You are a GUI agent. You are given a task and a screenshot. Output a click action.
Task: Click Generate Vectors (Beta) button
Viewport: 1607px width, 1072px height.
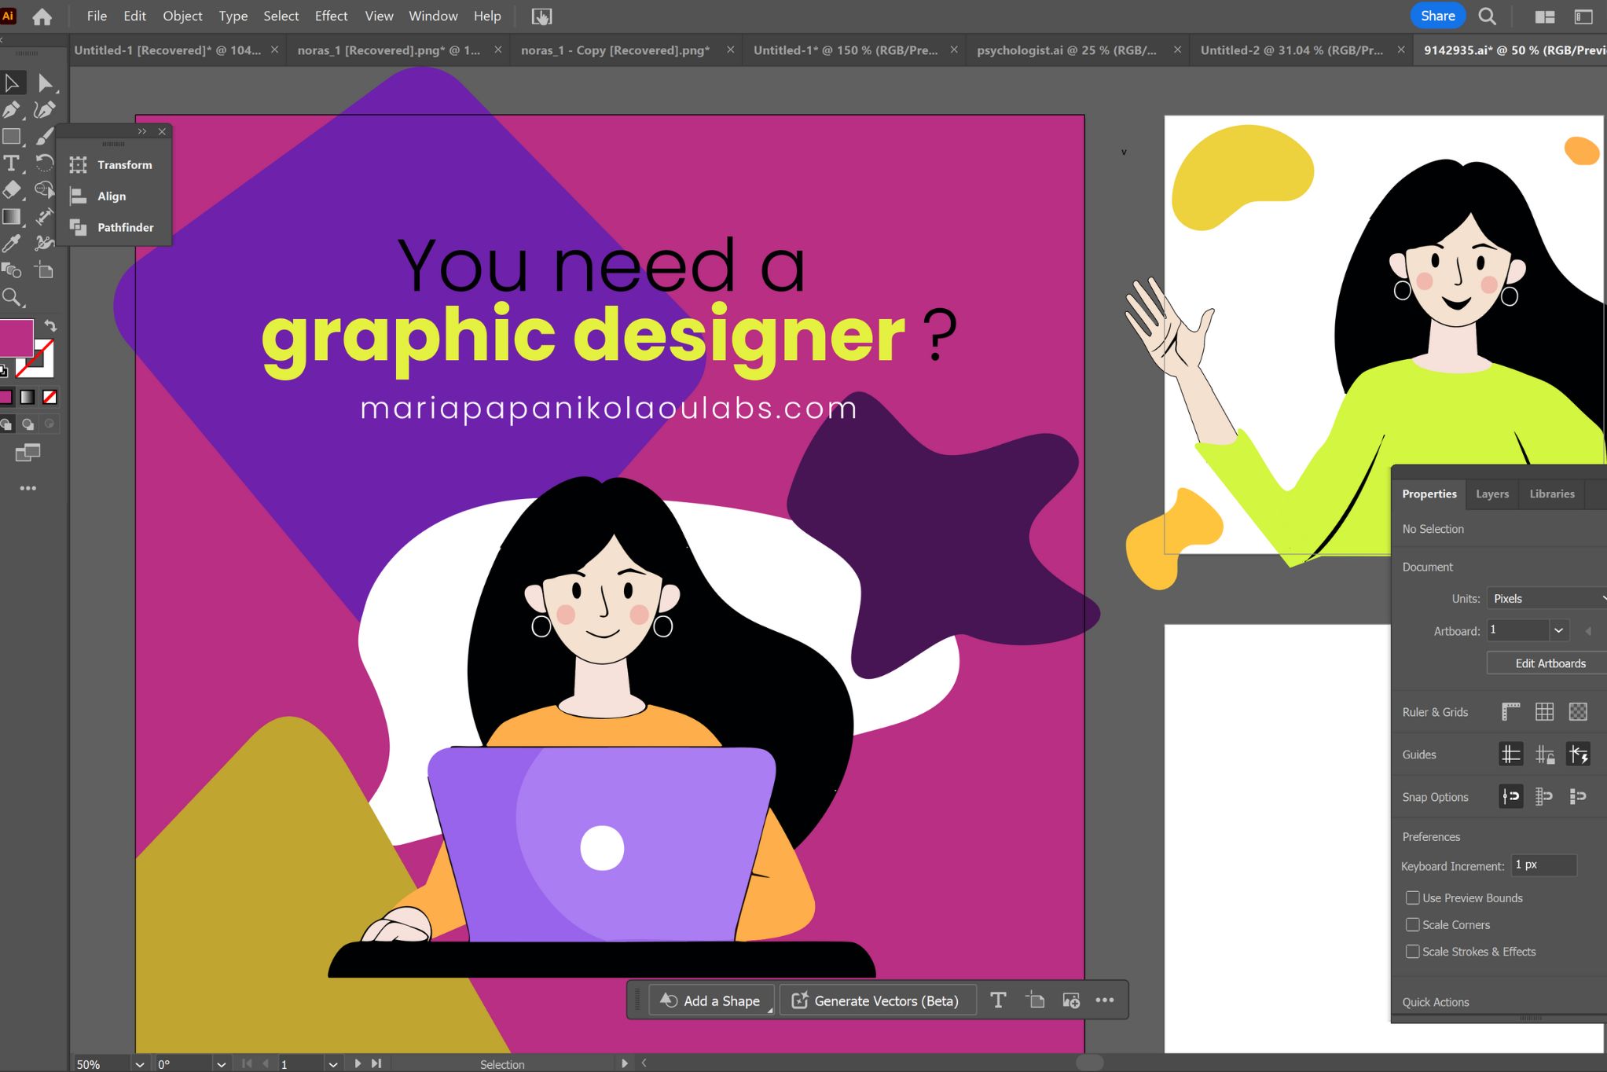point(877,1000)
